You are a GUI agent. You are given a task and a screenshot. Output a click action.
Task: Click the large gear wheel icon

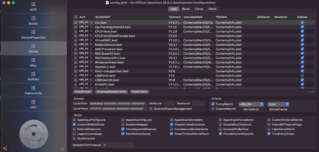coord(34,134)
